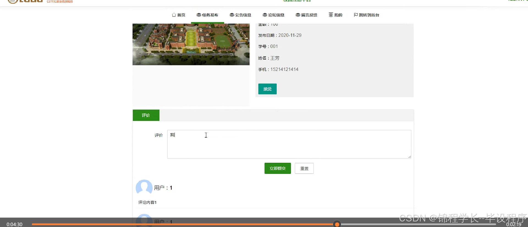528x227 pixels.
Task: Click the 重置 reset button
Action: [x=304, y=168]
